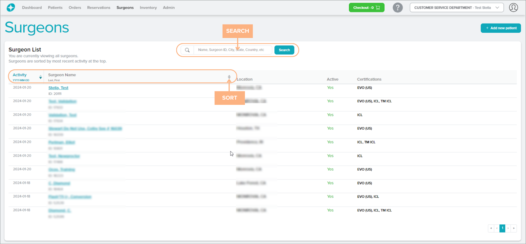Viewport: 526px width, 244px height.
Task: Open the user profile icon
Action: click(513, 8)
